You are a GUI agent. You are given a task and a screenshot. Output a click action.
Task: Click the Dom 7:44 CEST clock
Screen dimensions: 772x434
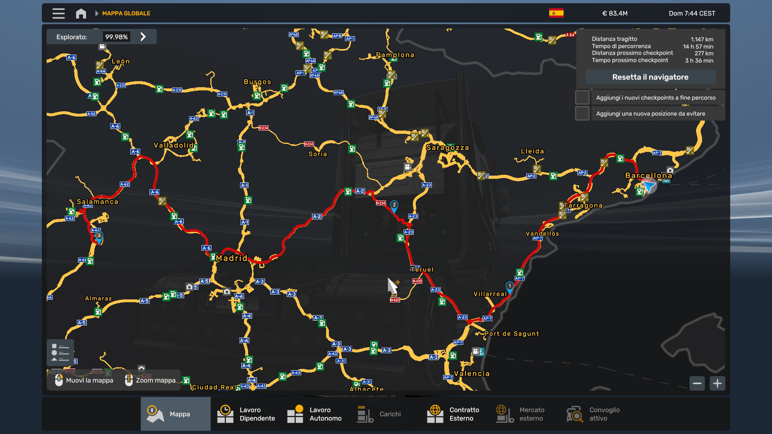692,13
